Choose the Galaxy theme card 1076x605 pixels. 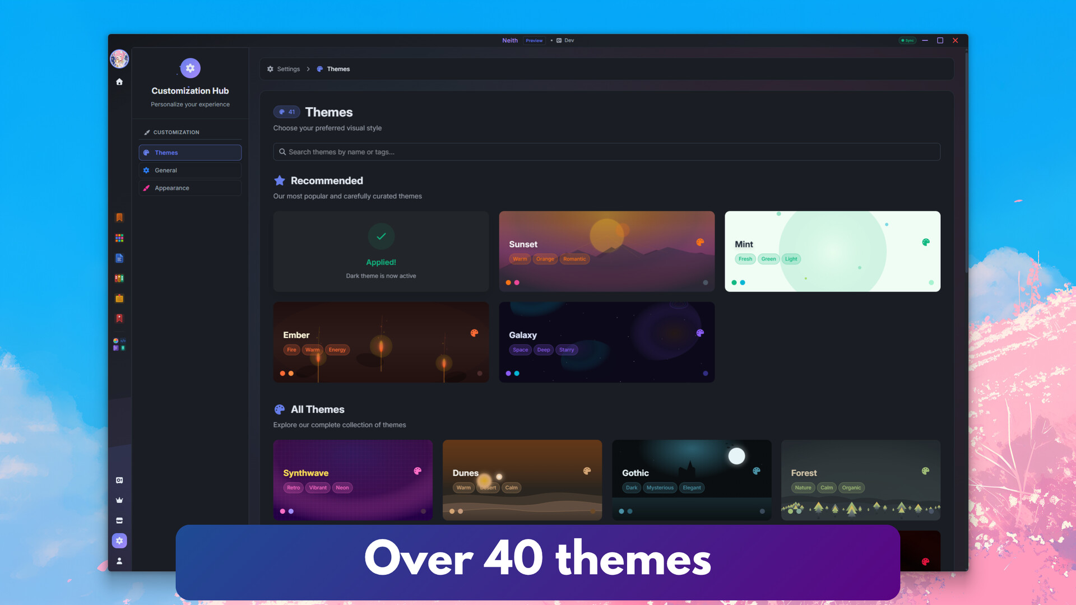pos(606,342)
